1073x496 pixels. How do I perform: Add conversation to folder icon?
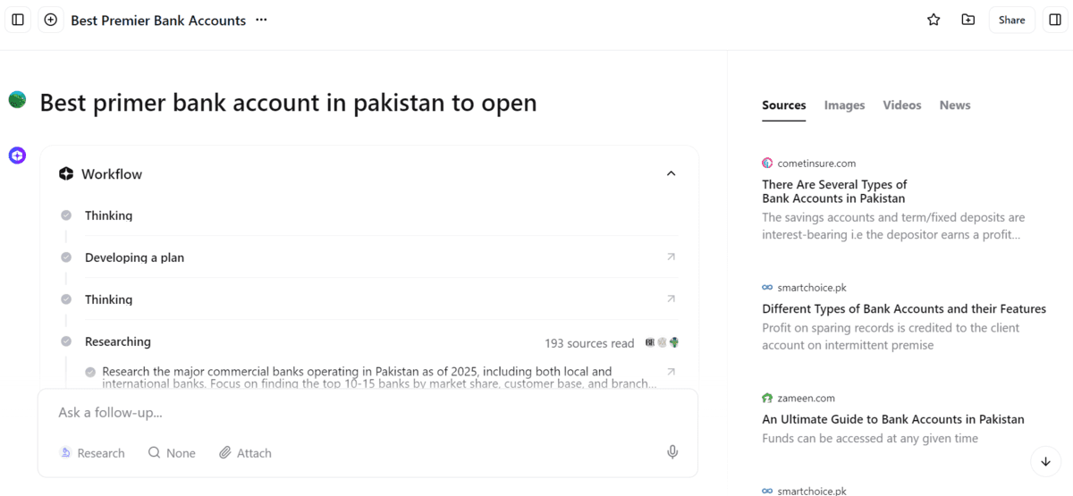coord(968,20)
